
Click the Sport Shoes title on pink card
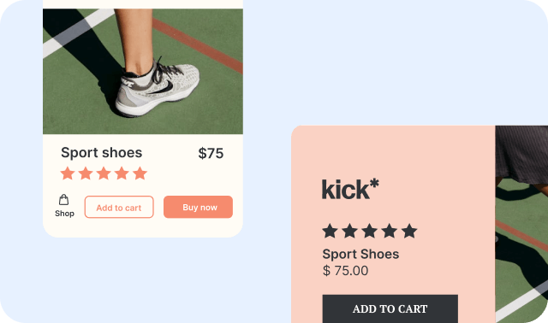[x=360, y=254]
